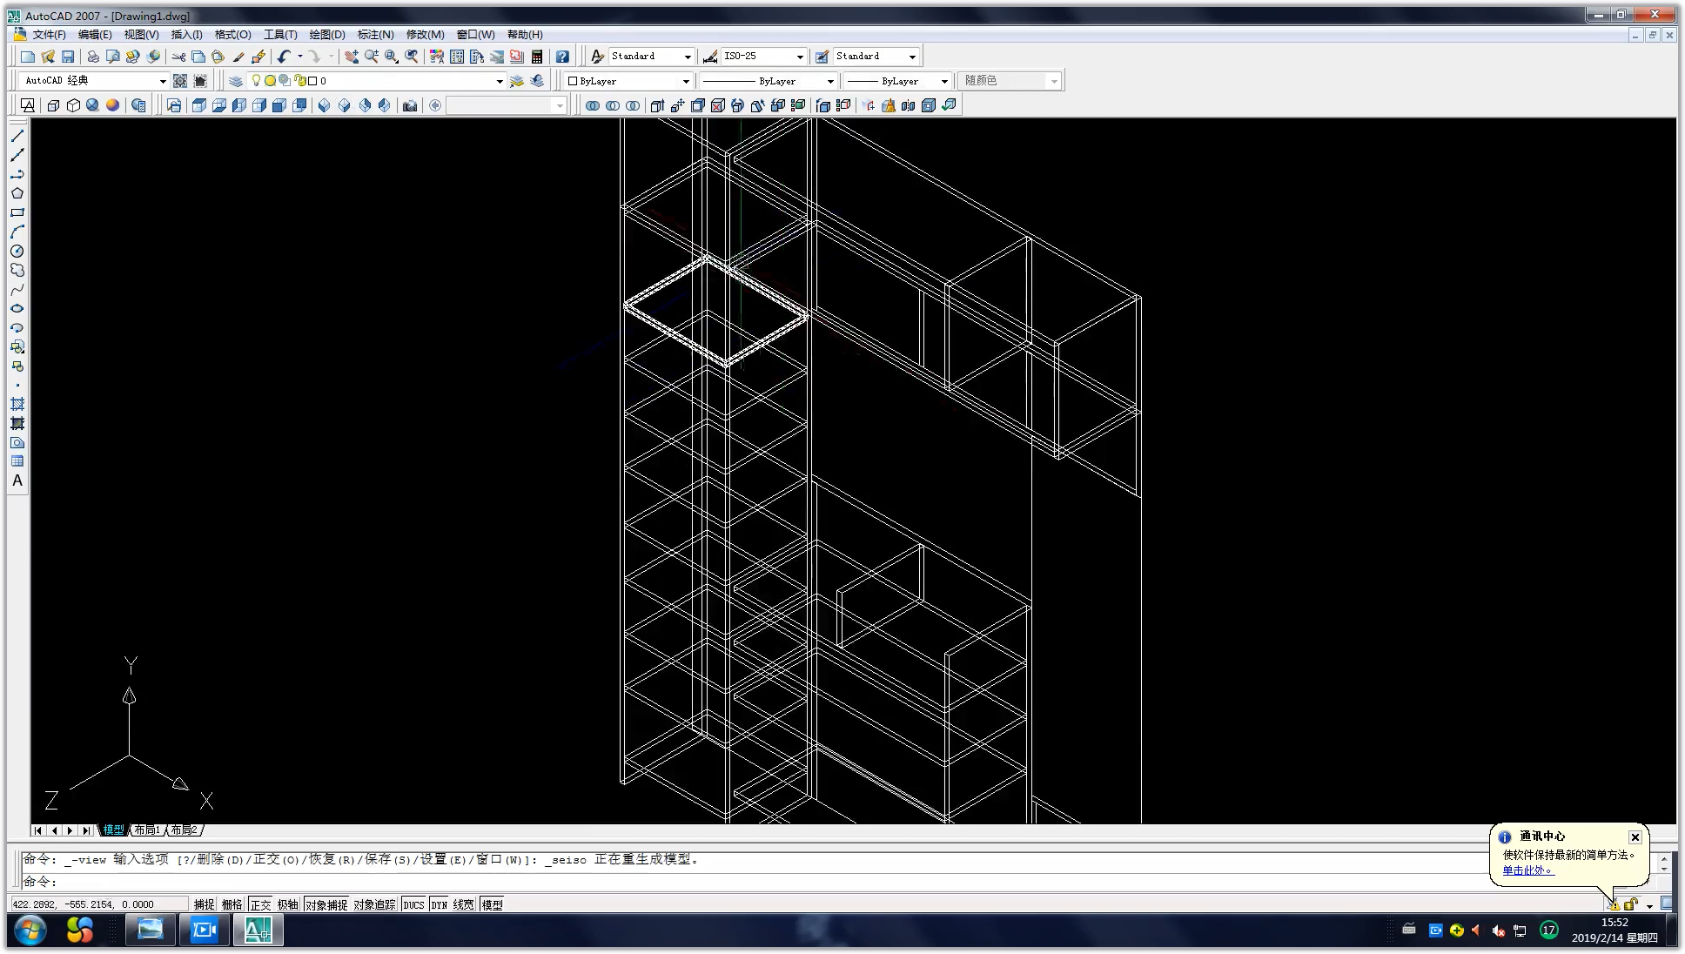The width and height of the screenshot is (1685, 954).
Task: Open the QuickCalc calculator icon
Action: coord(537,57)
